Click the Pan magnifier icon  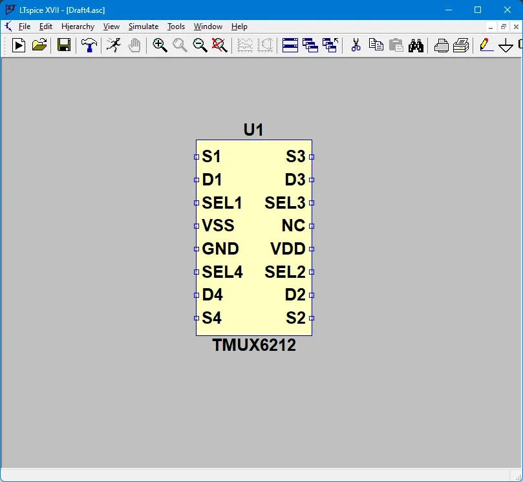pyautogui.click(x=180, y=45)
